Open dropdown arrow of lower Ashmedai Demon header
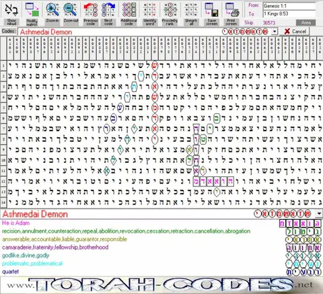Image resolution: width=323 pixels, height=294 pixels. click(319, 214)
